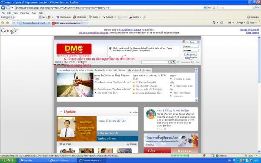This screenshot has width=261, height=163.
Task: Switch to the 'Oversat udgave af http' tab
Action: 35,23
